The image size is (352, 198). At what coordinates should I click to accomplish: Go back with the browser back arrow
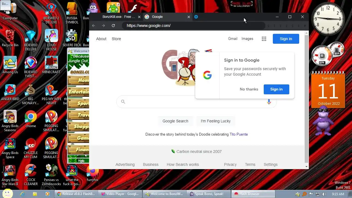94,26
